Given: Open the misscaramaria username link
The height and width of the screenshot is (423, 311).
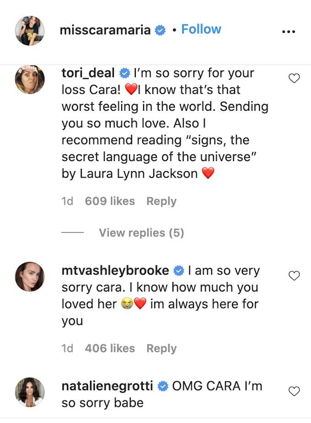Looking at the screenshot, I should [x=105, y=30].
